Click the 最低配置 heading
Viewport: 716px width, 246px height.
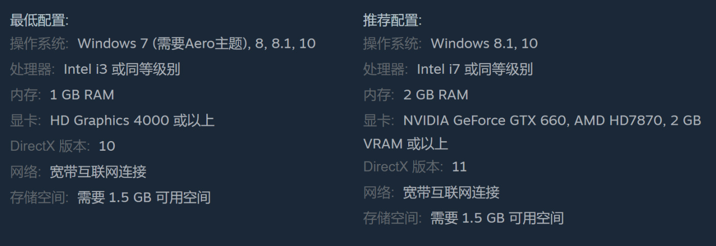pos(39,21)
